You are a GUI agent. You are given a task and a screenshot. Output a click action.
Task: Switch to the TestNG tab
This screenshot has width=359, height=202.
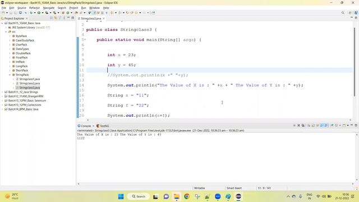coord(103,126)
